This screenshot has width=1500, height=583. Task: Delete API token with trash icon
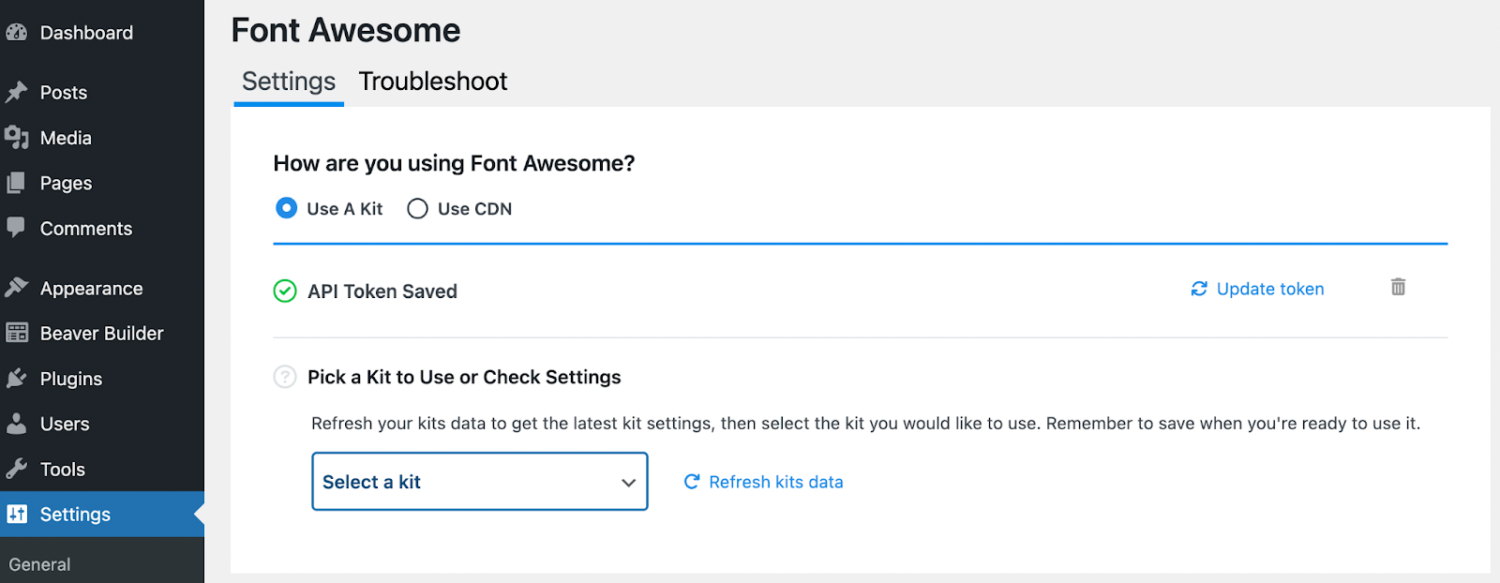1398,287
